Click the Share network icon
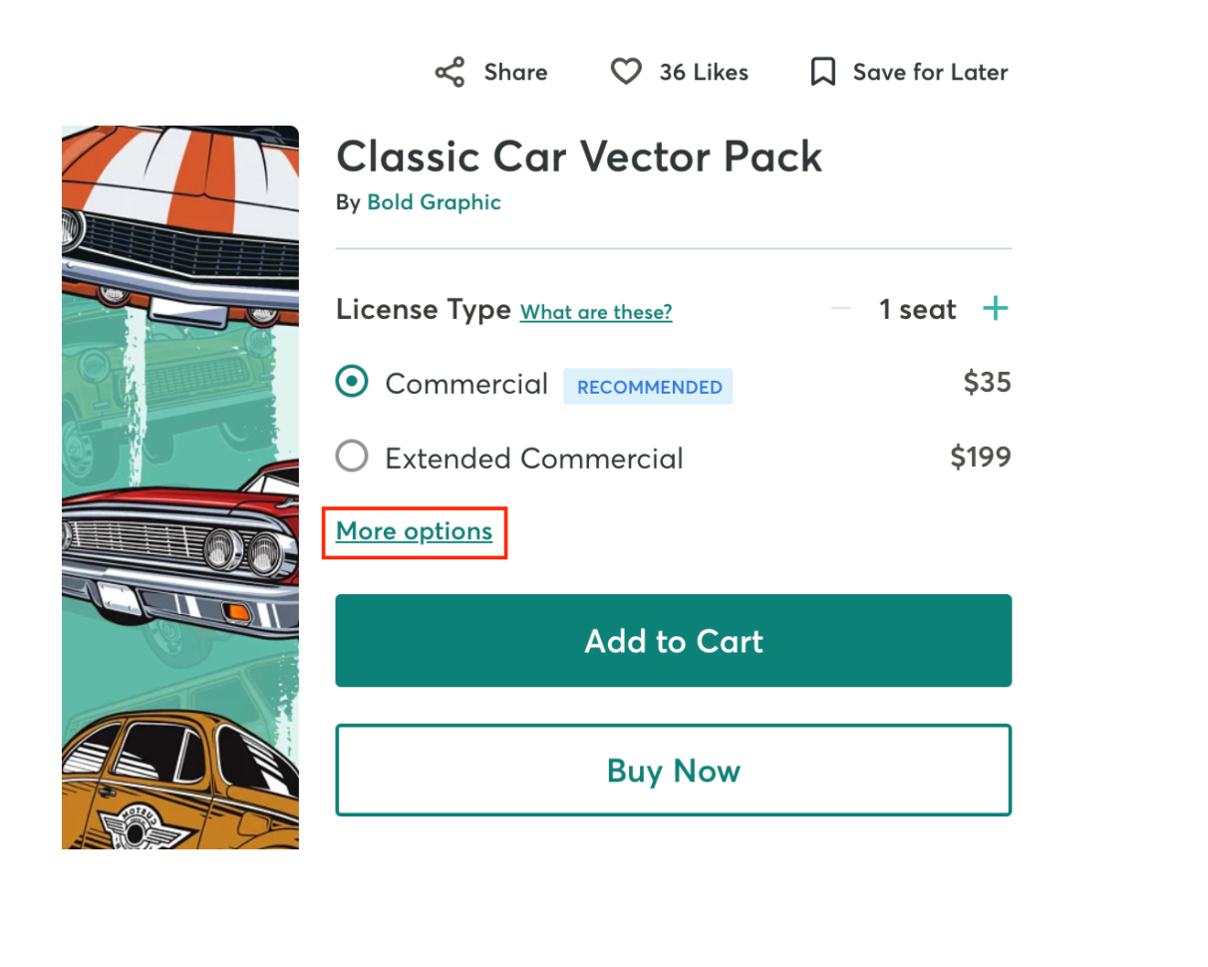Viewport: 1208px width, 967px height. [450, 72]
